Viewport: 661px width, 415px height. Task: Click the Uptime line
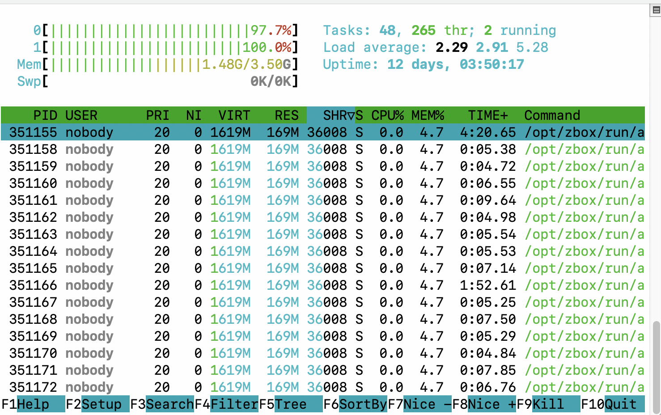point(424,64)
